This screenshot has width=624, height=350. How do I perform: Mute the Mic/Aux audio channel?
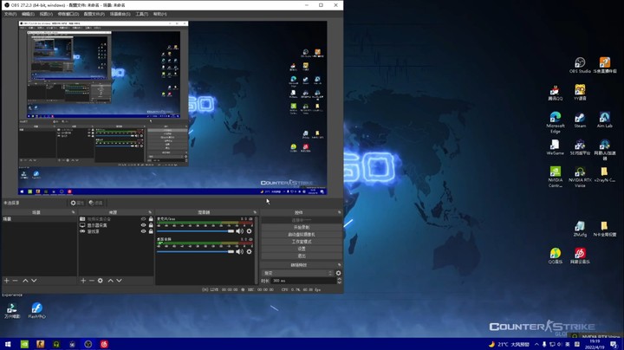point(239,231)
